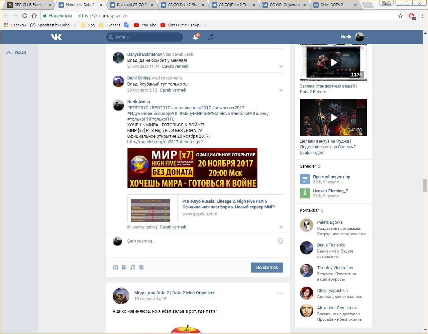Viewport: 428px width, 334px height.
Task: Open Chrome's three-dot menu
Action: [422, 16]
